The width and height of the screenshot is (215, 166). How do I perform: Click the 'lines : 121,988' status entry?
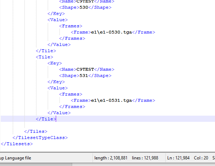pyautogui.click(x=145, y=158)
